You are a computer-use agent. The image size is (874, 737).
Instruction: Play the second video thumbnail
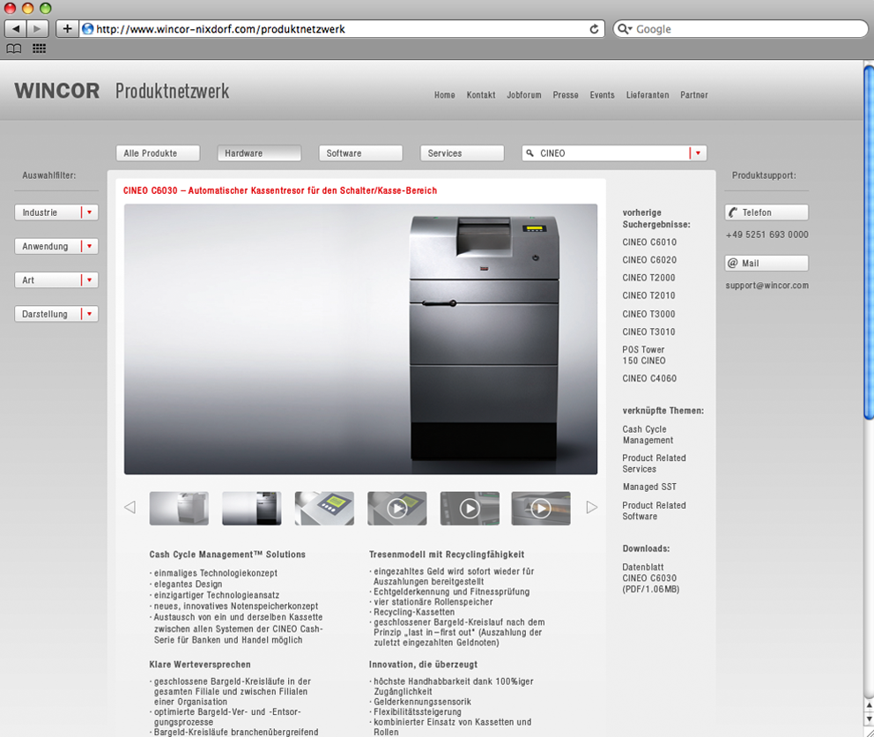point(470,509)
